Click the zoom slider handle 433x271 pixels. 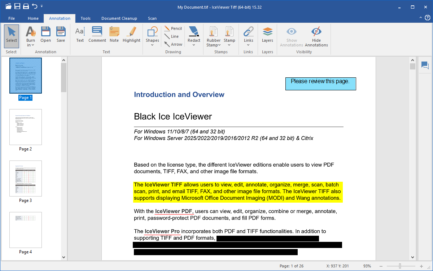click(x=400, y=266)
